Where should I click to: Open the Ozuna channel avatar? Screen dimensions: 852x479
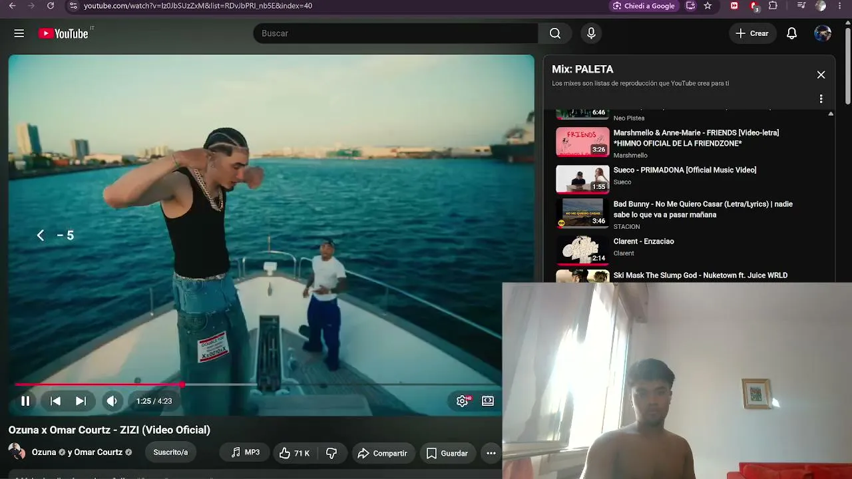tap(17, 452)
